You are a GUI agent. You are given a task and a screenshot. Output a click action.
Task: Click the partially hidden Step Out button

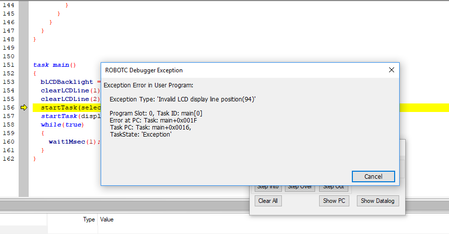334,189
